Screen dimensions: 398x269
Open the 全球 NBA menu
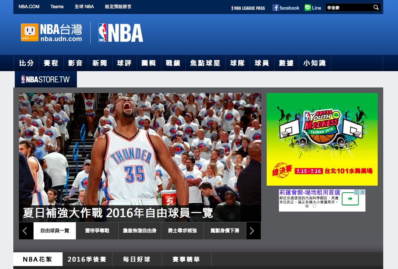click(x=84, y=7)
